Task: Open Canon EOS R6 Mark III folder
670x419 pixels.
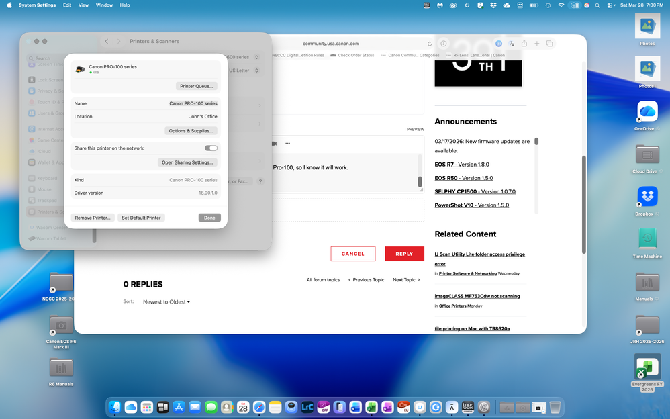Action: [61, 331]
